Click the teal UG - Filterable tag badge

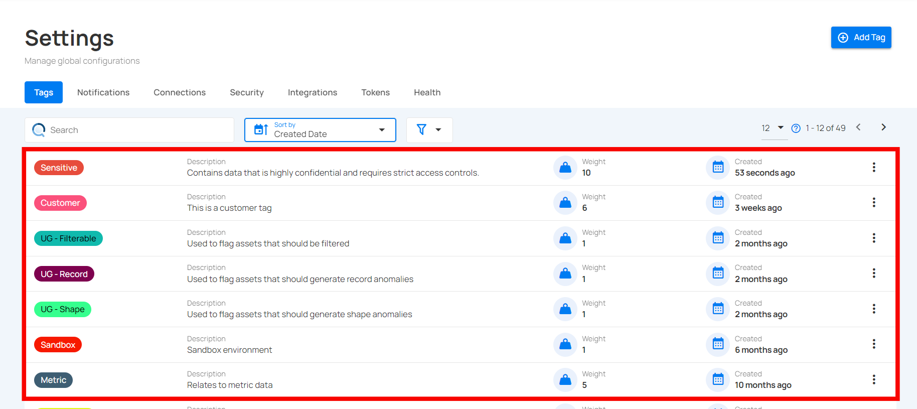pyautogui.click(x=68, y=238)
